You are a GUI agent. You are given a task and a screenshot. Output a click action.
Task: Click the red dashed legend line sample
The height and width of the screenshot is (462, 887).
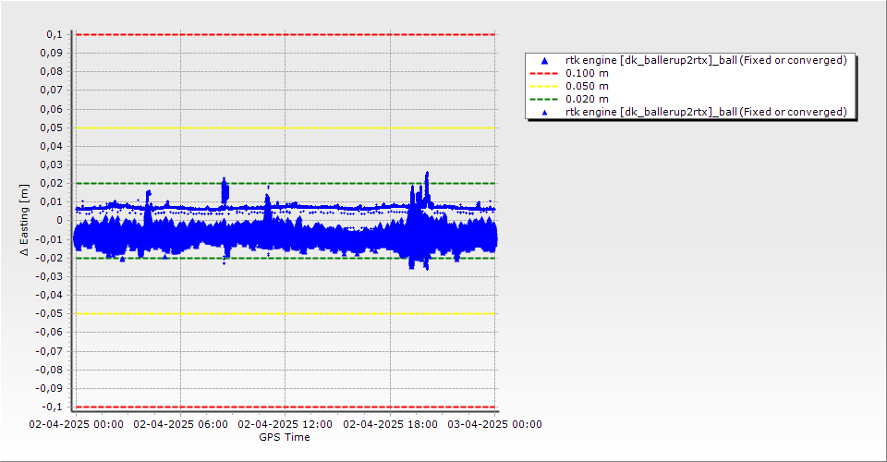tap(543, 74)
